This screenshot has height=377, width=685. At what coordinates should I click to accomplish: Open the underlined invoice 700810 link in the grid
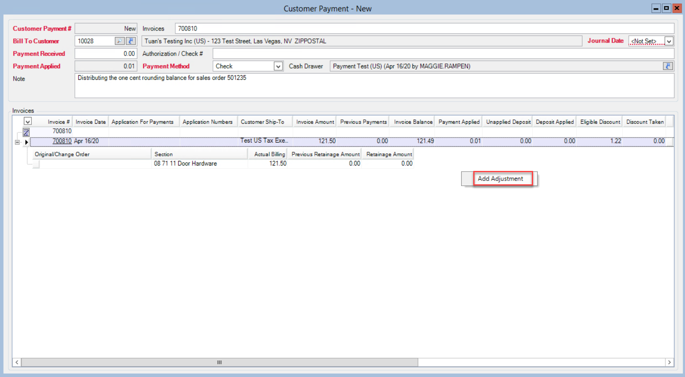pos(62,141)
